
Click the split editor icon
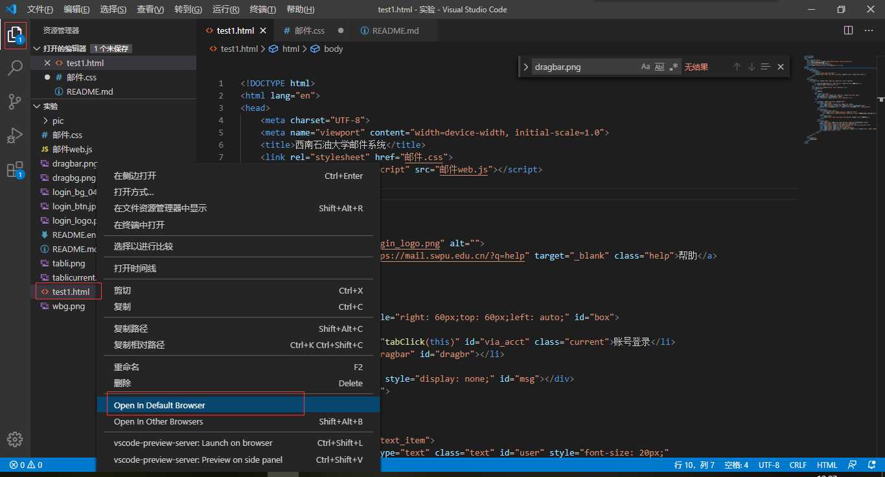[x=849, y=30]
